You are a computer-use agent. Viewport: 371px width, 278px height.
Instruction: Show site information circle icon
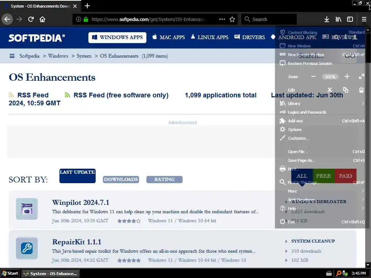(x=79, y=19)
